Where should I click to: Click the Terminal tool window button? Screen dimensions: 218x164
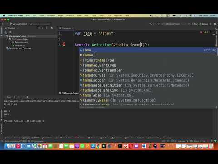click(x=93, y=138)
